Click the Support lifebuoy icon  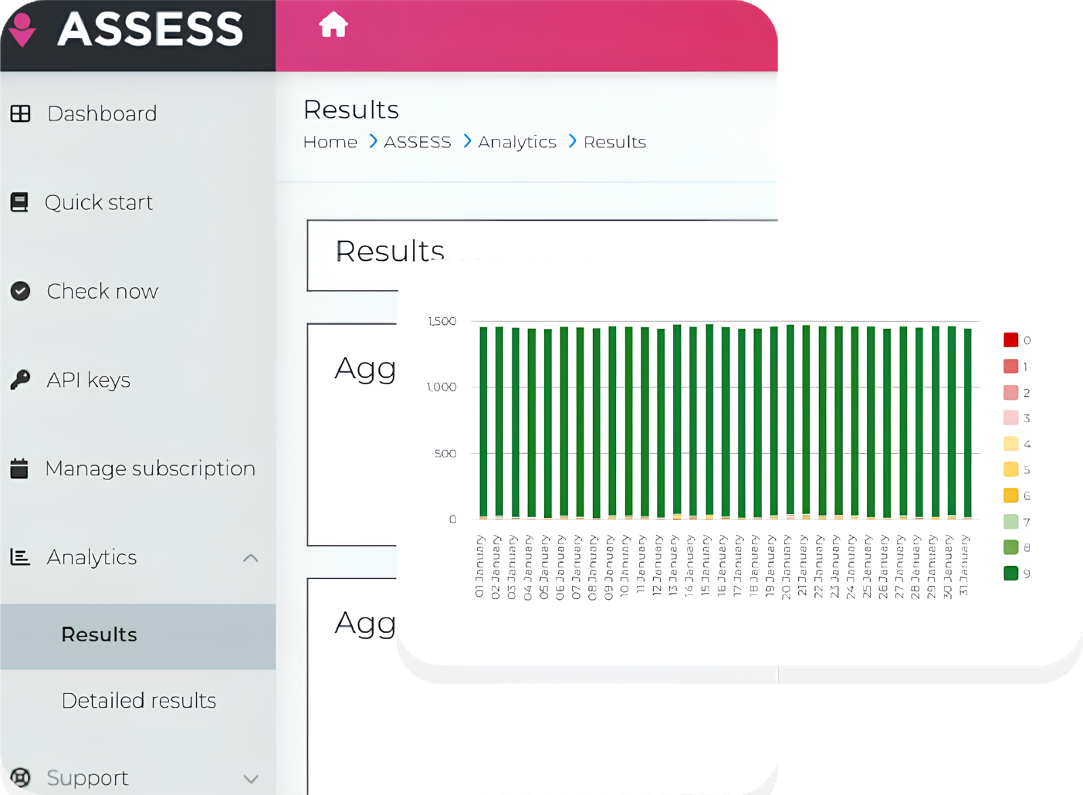pos(20,777)
